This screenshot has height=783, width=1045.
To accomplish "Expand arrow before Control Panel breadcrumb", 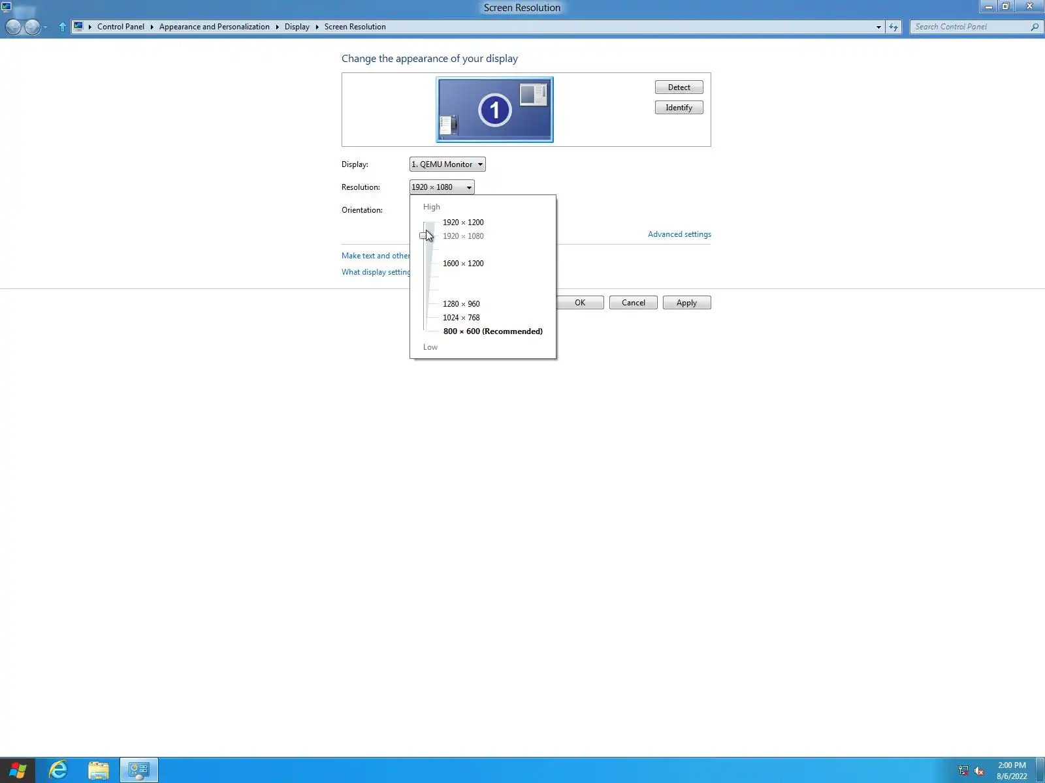I will (x=90, y=27).
